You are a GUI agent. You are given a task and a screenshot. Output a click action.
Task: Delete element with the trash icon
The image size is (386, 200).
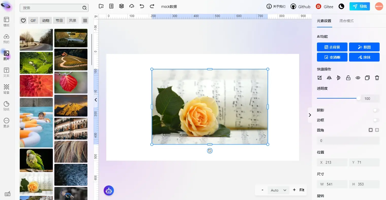click(377, 78)
